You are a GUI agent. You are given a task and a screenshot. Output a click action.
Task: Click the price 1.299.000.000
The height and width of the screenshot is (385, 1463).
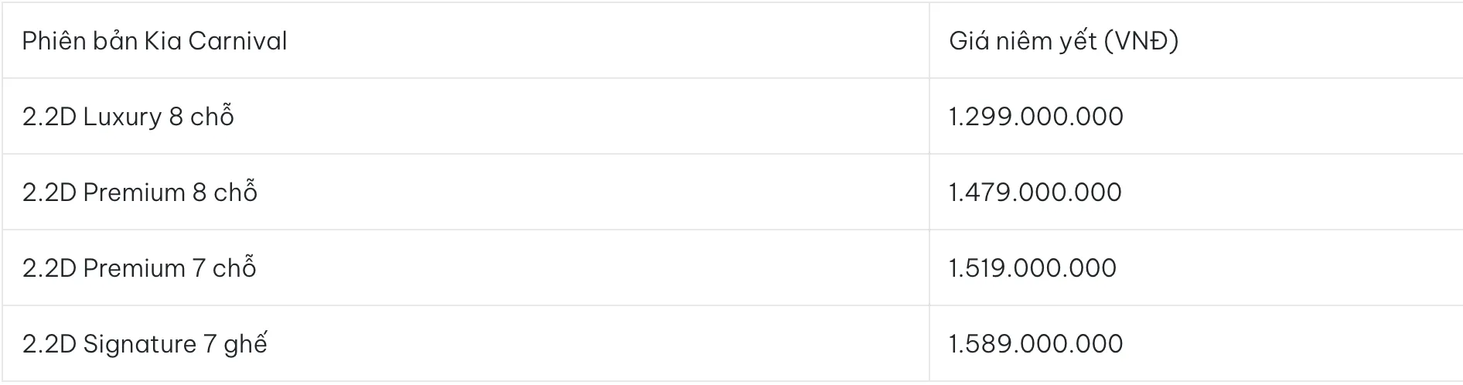[x=1036, y=117]
